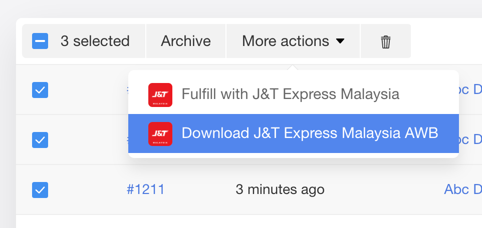Click the 3 minutes ago timestamp
Viewport: 482px width, 228px height.
click(280, 189)
